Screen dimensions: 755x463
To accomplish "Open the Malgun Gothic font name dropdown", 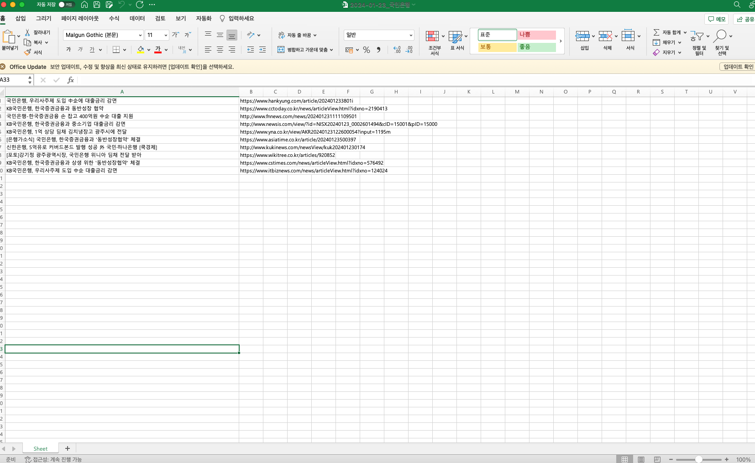I will coord(140,35).
